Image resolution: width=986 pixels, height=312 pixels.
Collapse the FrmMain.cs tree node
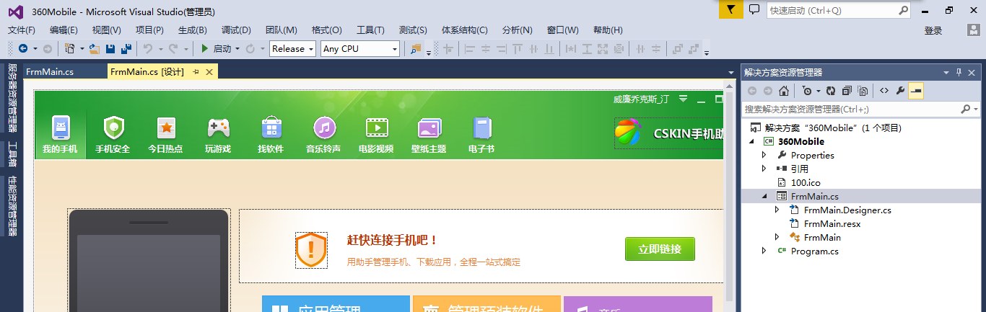[764, 197]
